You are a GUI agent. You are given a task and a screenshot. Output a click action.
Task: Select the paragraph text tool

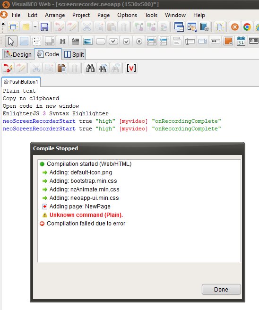pyautogui.click(x=75, y=41)
